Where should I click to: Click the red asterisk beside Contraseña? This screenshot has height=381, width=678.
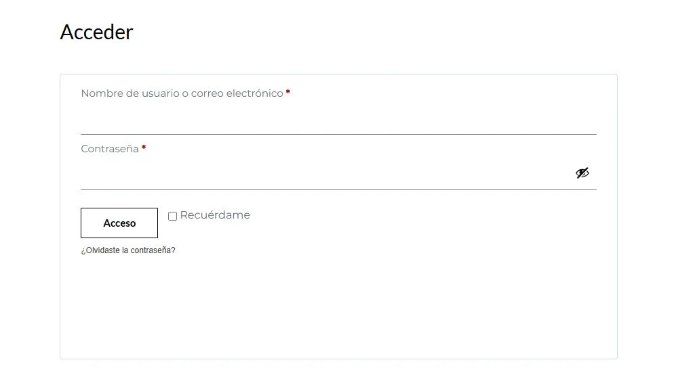[x=144, y=148]
